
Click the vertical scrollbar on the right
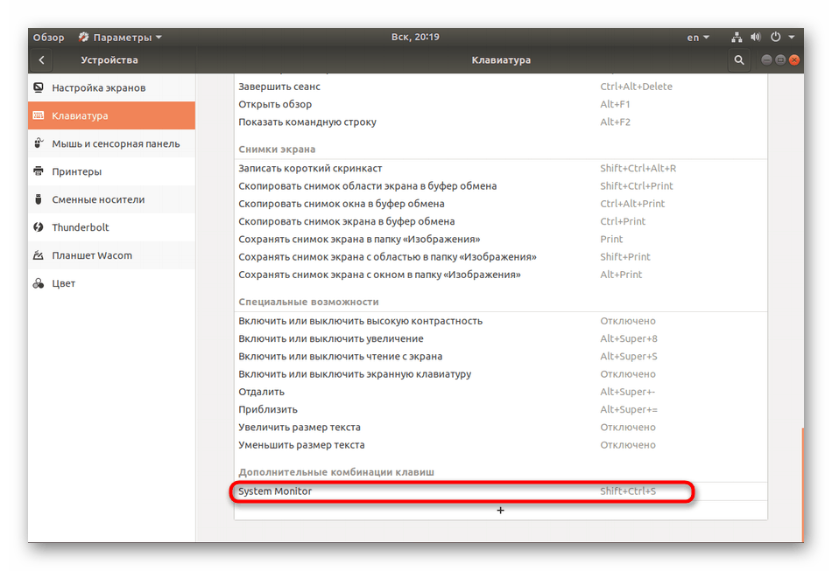tap(802, 484)
